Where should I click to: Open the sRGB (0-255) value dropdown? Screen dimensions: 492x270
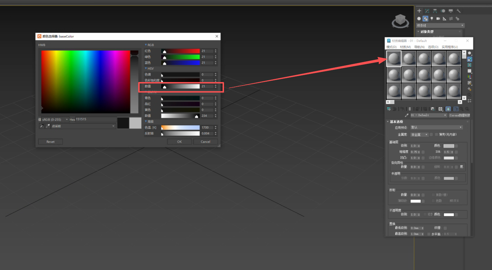(55, 120)
